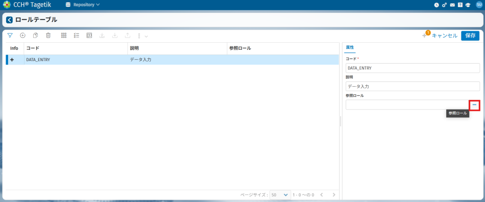Expand the page size 50 dropdown

(280, 195)
